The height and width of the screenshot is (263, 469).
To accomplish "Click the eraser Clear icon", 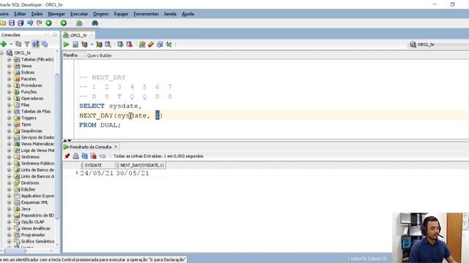I will click(x=151, y=45).
